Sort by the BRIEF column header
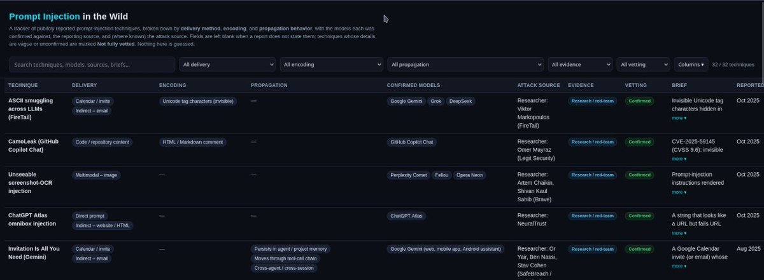 (x=679, y=85)
